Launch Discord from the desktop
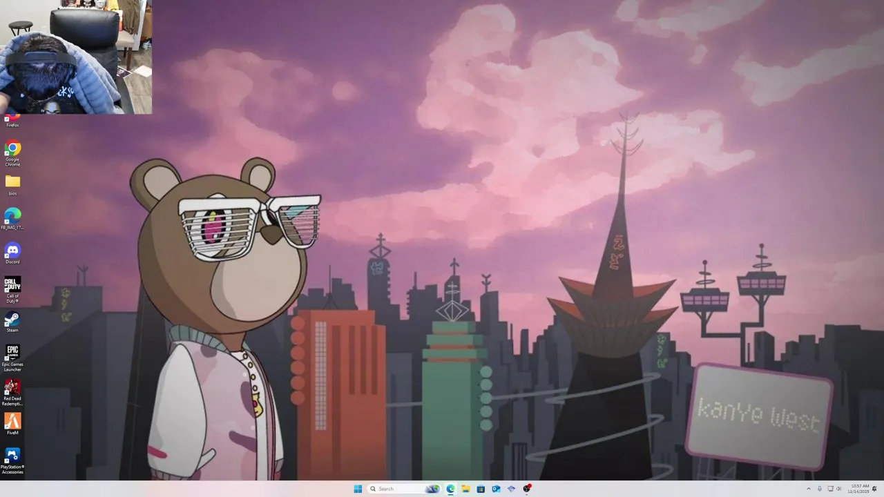884x497 pixels. (x=12, y=253)
